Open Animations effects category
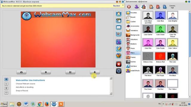 point(133,31)
